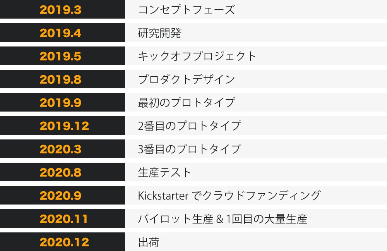Click the 2019.12 date label
This screenshot has height=251, width=387.
click(x=64, y=126)
